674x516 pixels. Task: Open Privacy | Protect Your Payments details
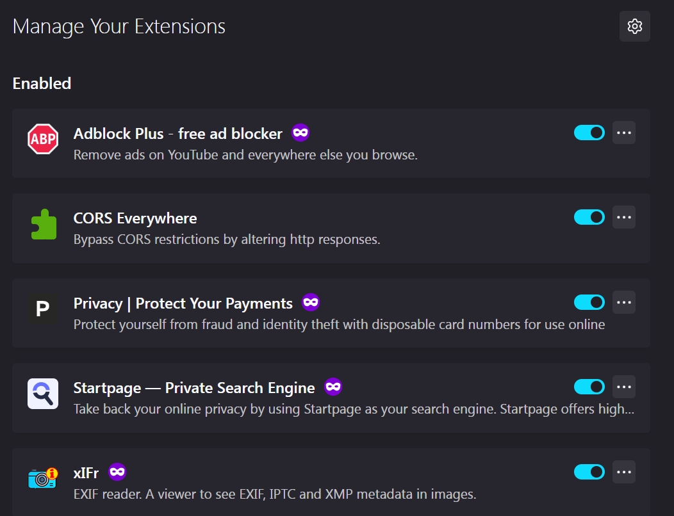331,313
